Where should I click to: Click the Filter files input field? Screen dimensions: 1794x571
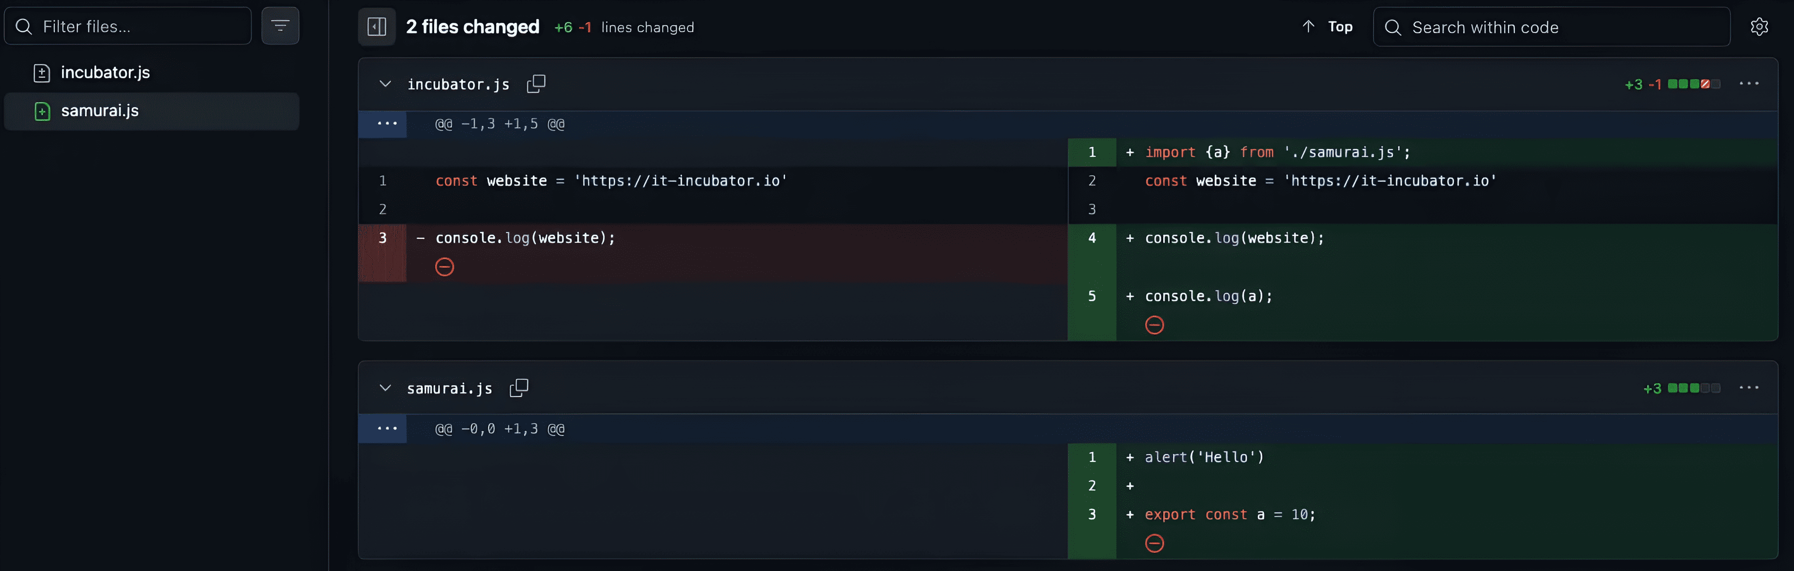[139, 26]
